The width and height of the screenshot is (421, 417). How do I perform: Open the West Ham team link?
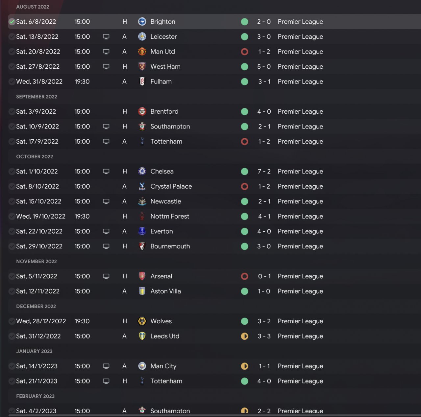point(165,67)
